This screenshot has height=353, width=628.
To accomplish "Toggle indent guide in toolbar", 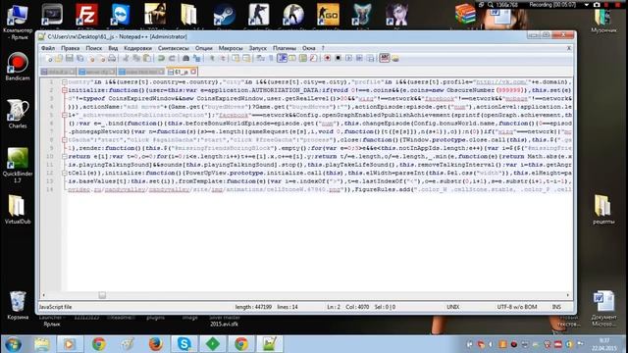I will point(283,59).
